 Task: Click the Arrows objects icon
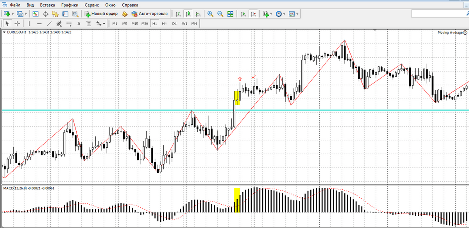point(98,24)
